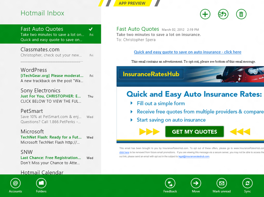This screenshot has height=197, width=264.
Task: Open the Sony Electronics email
Action: pos(50,95)
